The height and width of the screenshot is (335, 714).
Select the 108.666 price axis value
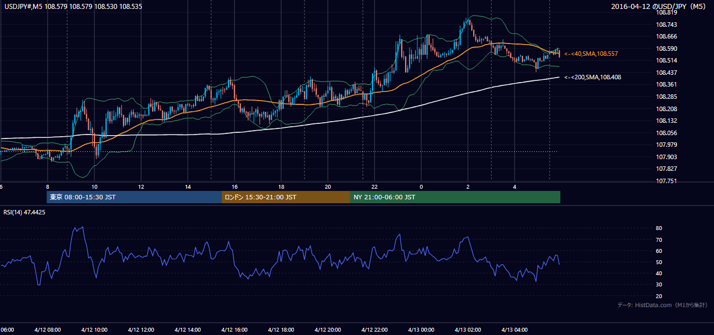(667, 36)
